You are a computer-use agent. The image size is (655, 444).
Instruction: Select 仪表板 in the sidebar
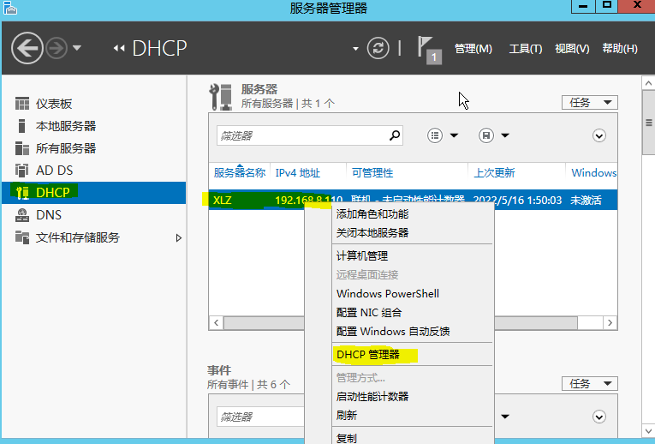pyautogui.click(x=94, y=103)
